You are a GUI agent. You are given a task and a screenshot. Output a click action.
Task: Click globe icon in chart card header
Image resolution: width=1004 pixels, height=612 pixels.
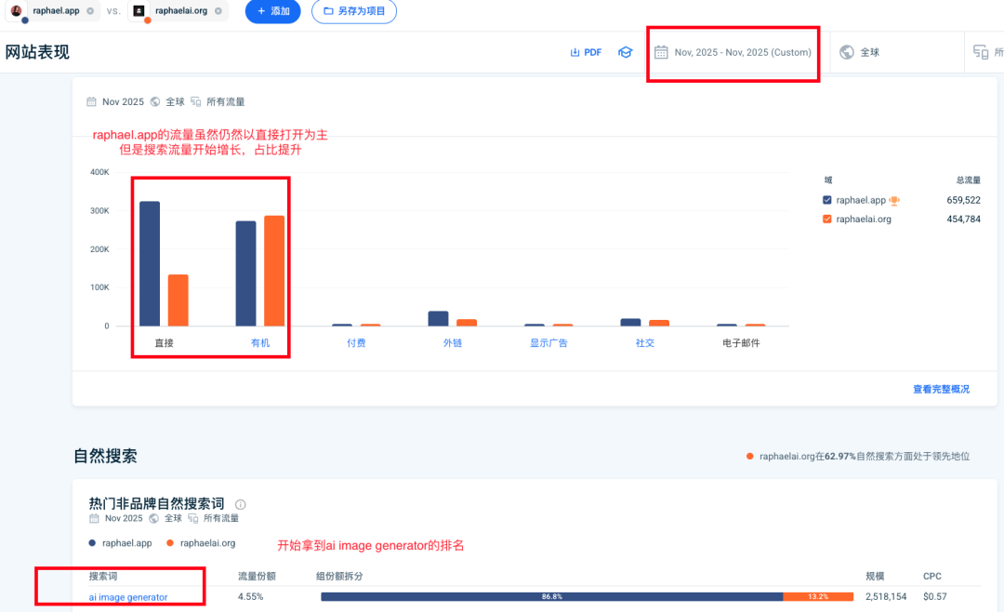coord(155,102)
